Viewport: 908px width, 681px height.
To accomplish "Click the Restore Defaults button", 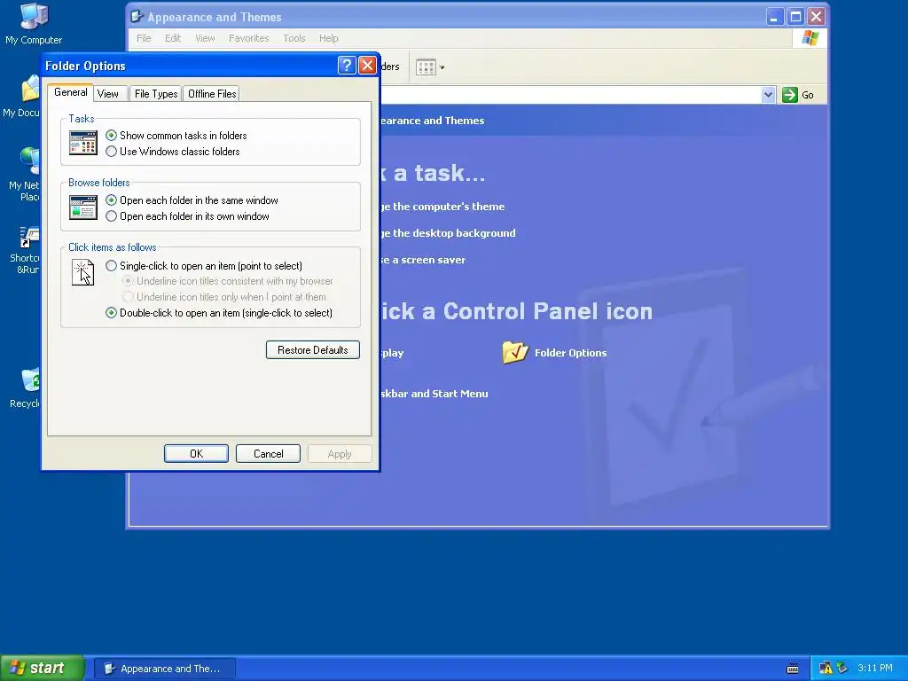I will [313, 349].
